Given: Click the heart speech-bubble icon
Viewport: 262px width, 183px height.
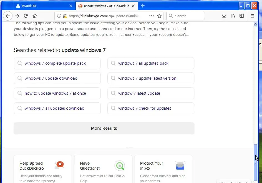Looking at the screenshot, I should (x=60, y=165).
